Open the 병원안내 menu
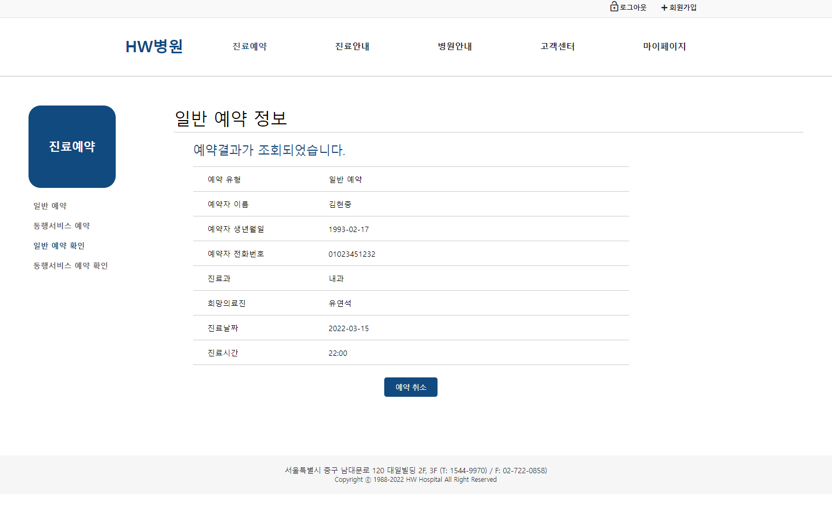The height and width of the screenshot is (505, 832). point(454,46)
